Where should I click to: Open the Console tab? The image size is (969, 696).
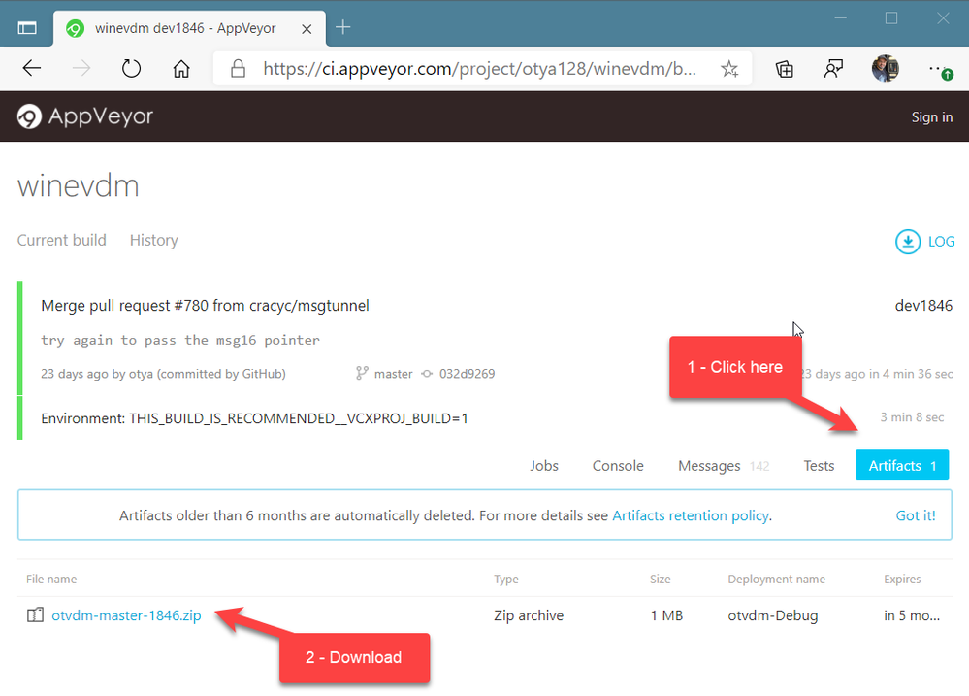point(618,465)
